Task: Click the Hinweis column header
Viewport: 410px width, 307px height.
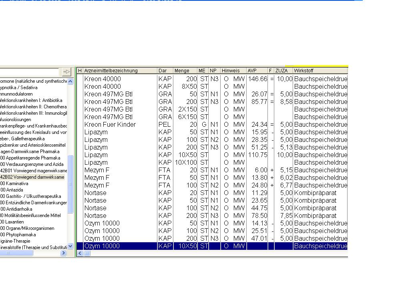Action: coord(233,70)
